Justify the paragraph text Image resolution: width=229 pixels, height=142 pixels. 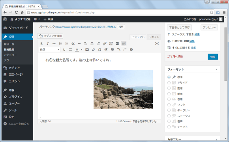pos(71,50)
